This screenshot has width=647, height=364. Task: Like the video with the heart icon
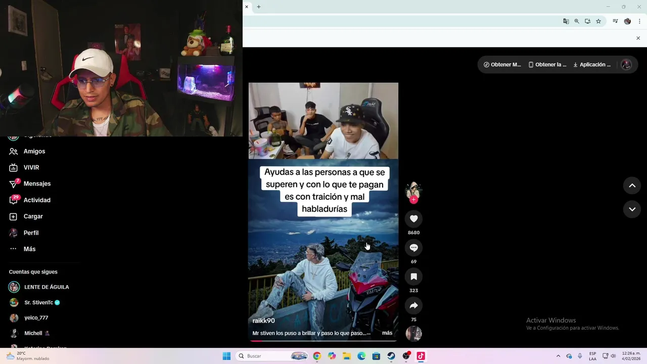(413, 218)
